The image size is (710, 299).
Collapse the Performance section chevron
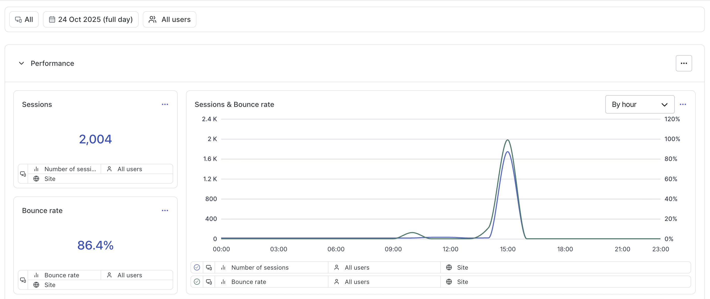21,63
